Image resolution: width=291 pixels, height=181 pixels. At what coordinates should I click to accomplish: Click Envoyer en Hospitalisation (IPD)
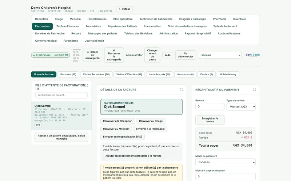[123, 137]
